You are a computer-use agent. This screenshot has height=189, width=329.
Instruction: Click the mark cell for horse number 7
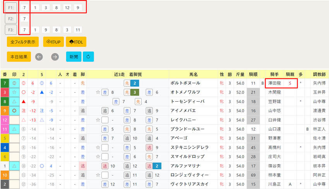[14, 83]
